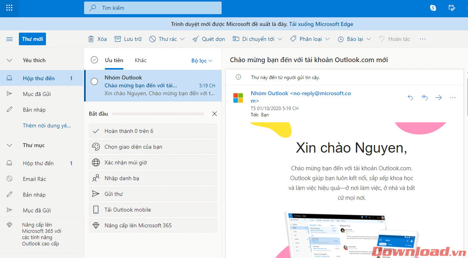Switch to the Ưu tiên tab

114,60
